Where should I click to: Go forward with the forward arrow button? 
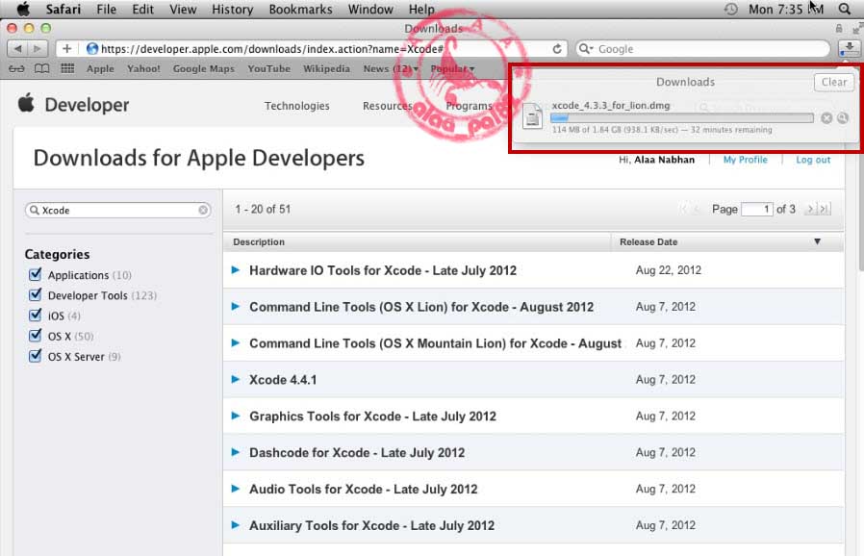(38, 48)
